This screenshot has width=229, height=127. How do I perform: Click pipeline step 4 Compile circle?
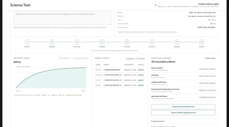102,42
